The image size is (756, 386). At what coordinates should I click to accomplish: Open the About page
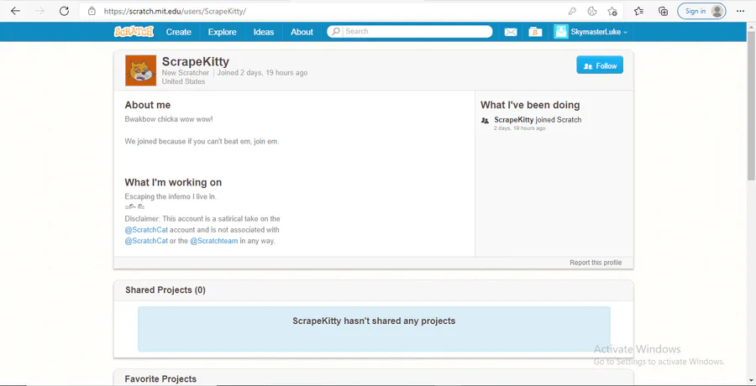pyautogui.click(x=302, y=32)
